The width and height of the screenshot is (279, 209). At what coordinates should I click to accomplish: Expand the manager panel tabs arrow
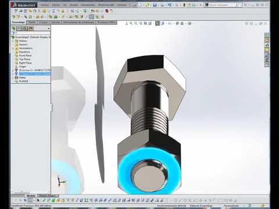(x=49, y=28)
